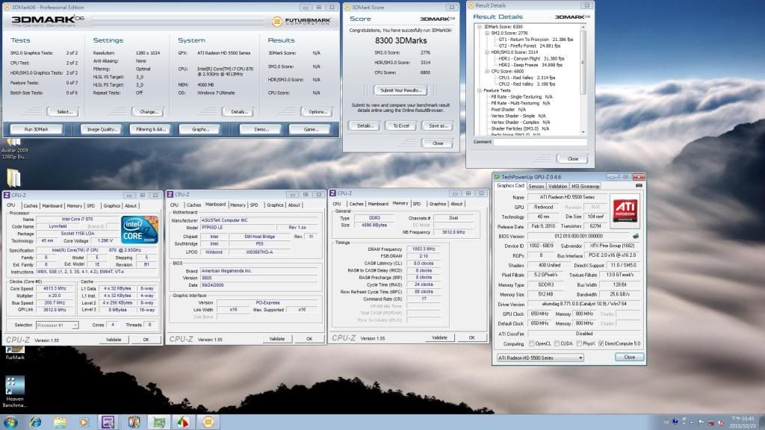The image size is (765, 430).
Task: Launch Internet Explorer from the taskbar
Action: coord(36,421)
